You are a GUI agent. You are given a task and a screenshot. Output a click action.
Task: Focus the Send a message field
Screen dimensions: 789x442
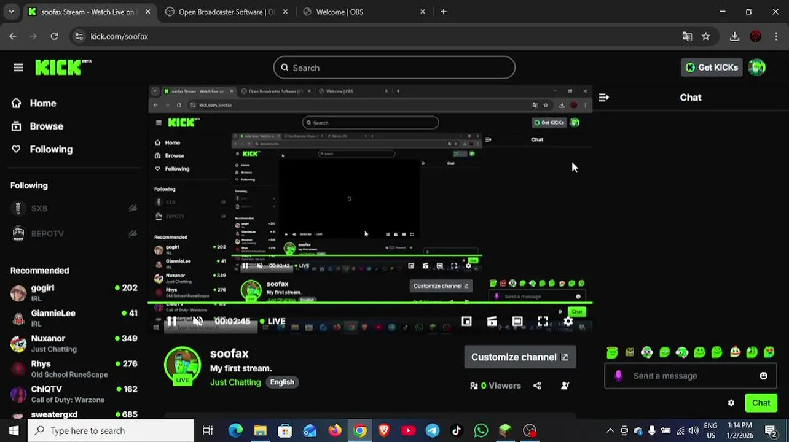click(x=691, y=376)
